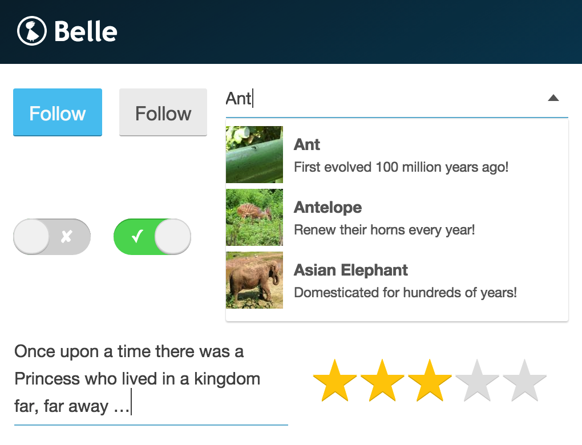The width and height of the screenshot is (582, 445).
Task: Click the Antelope thumbnail image
Action: [x=254, y=217]
